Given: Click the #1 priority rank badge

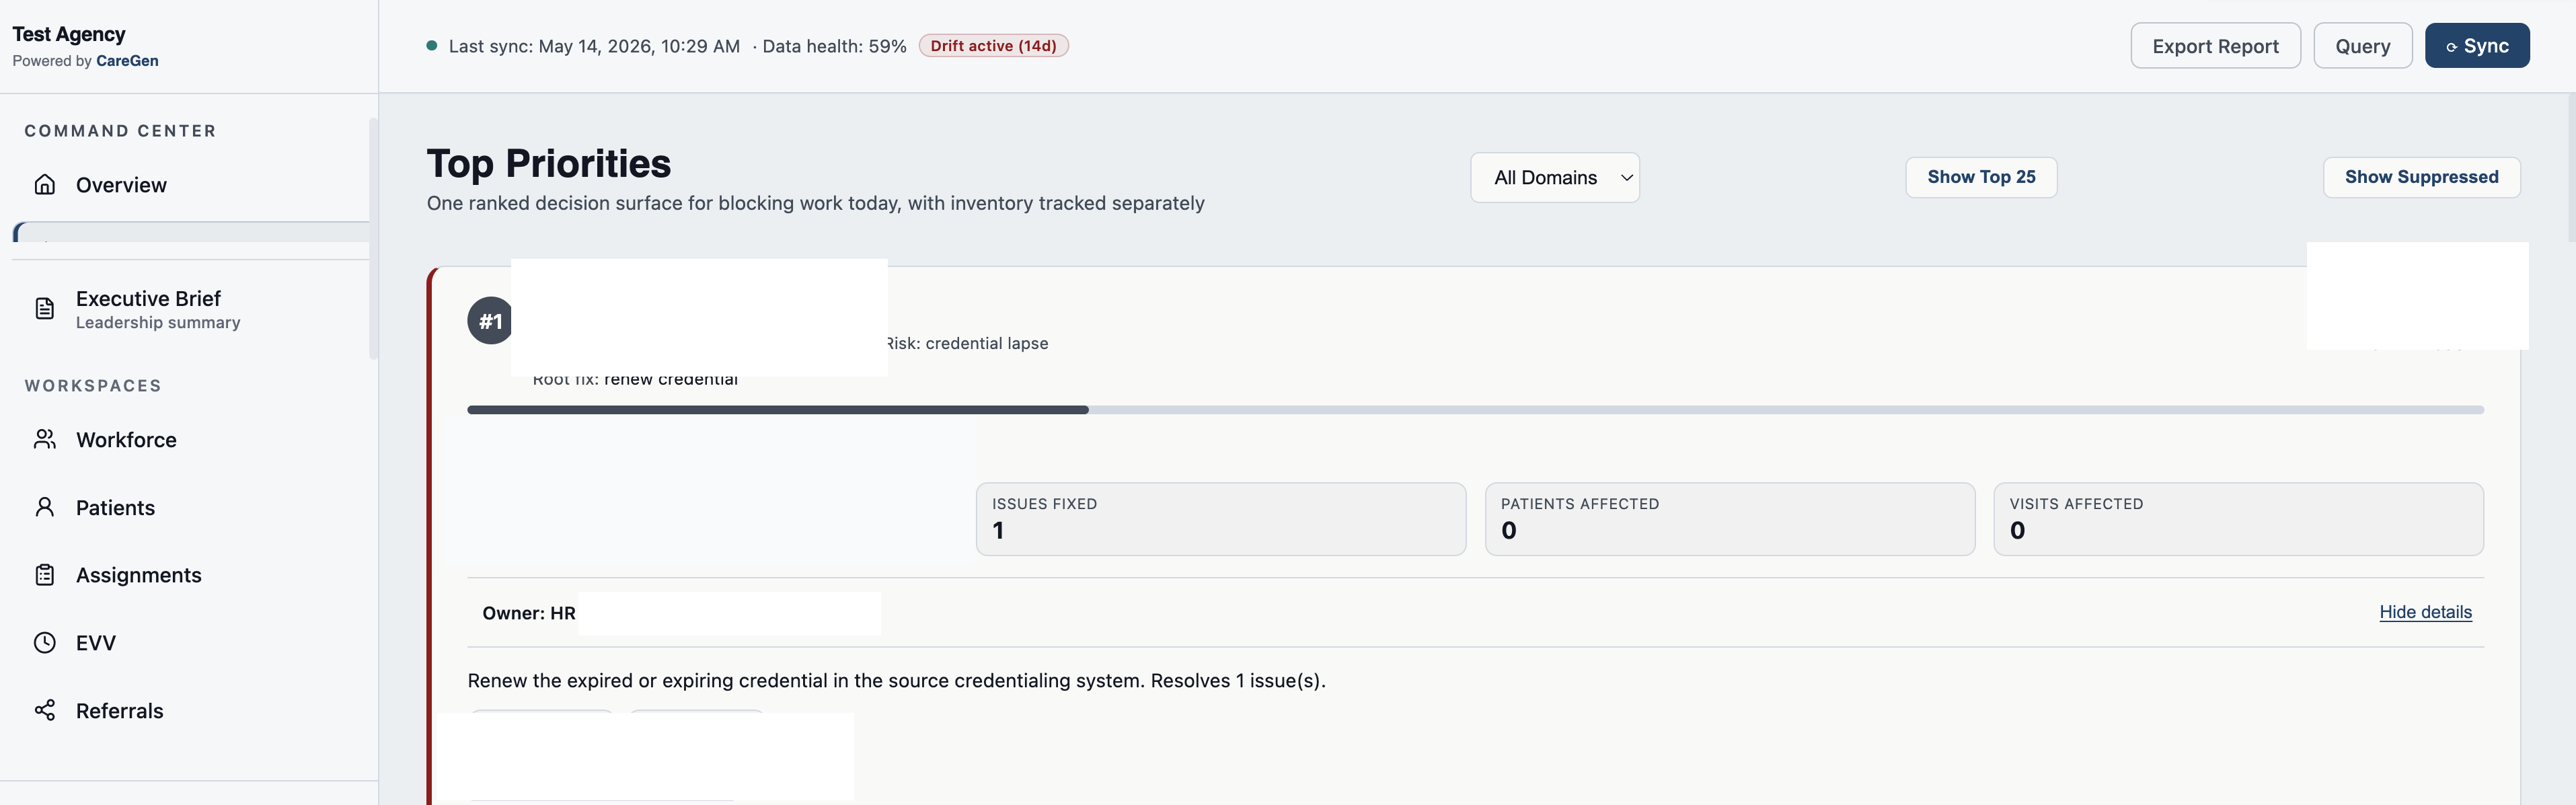Looking at the screenshot, I should (x=490, y=321).
